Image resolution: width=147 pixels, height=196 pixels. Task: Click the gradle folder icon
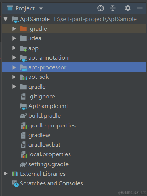[x=23, y=87]
